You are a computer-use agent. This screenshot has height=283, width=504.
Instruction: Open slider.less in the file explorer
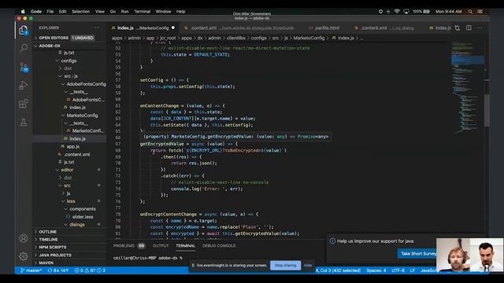click(83, 217)
